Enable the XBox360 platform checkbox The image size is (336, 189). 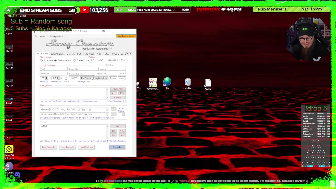pos(106,60)
